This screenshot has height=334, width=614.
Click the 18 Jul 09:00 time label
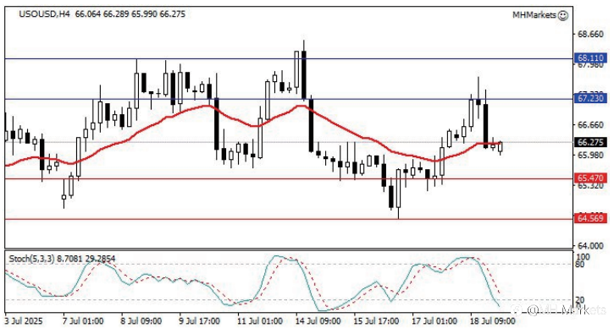(x=493, y=321)
